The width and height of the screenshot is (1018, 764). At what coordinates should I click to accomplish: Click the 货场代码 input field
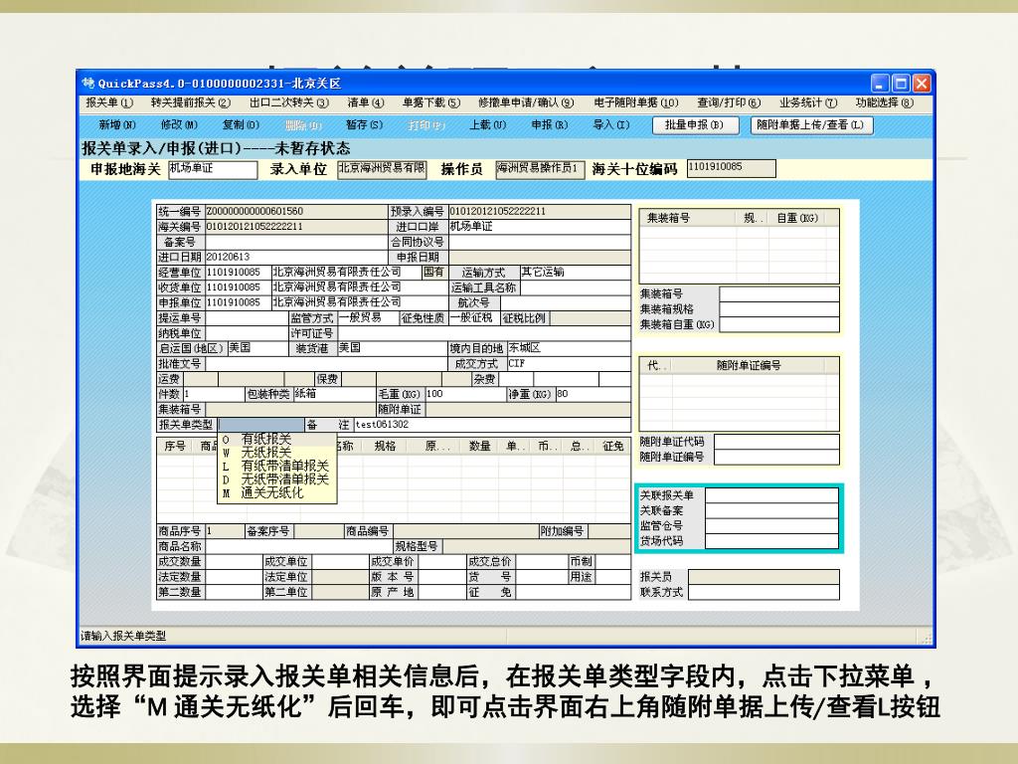click(771, 541)
